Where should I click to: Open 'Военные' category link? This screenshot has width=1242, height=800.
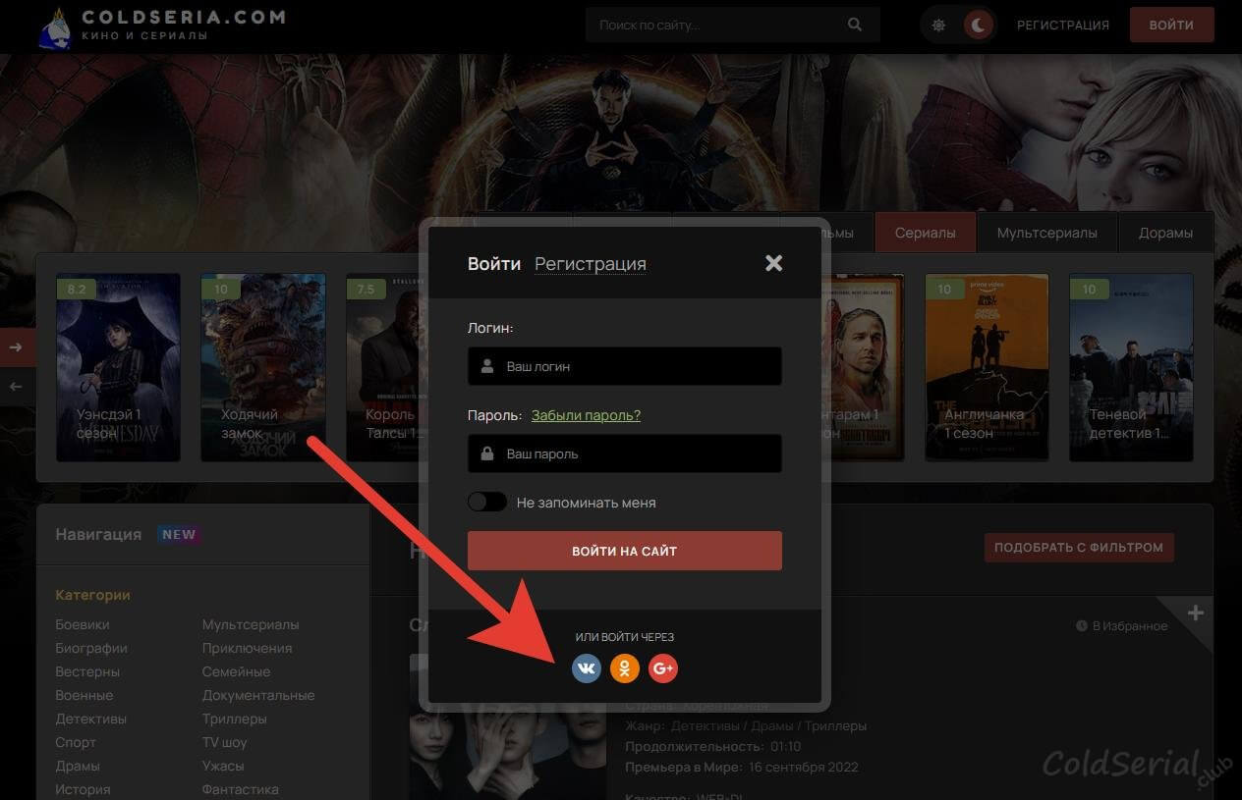point(85,695)
